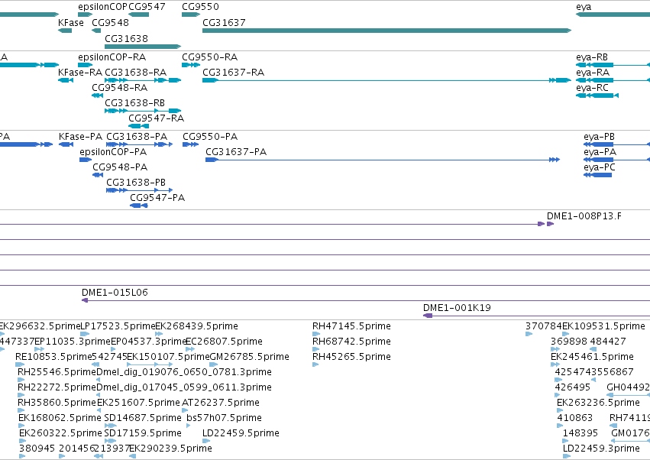Click the EC26807.5prime label text

(224, 342)
